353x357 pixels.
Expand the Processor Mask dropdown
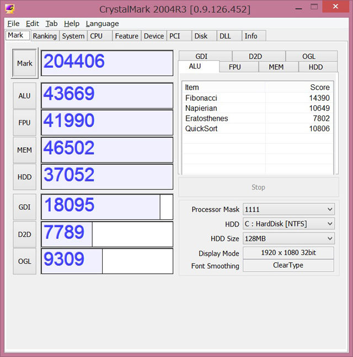[288, 209]
